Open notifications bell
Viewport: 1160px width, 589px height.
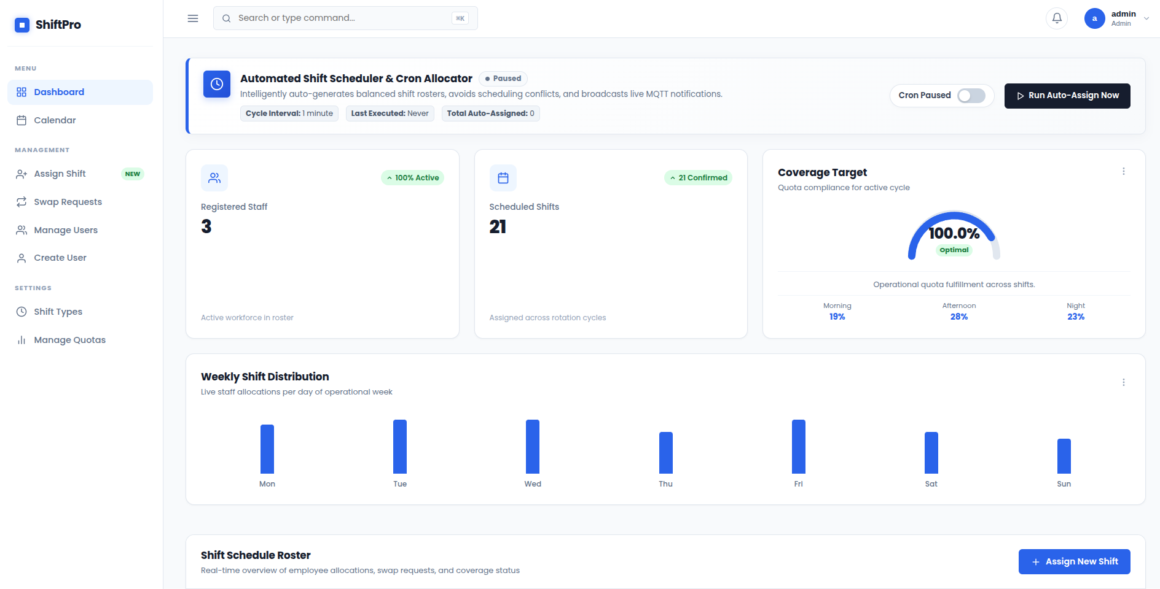[x=1057, y=18]
